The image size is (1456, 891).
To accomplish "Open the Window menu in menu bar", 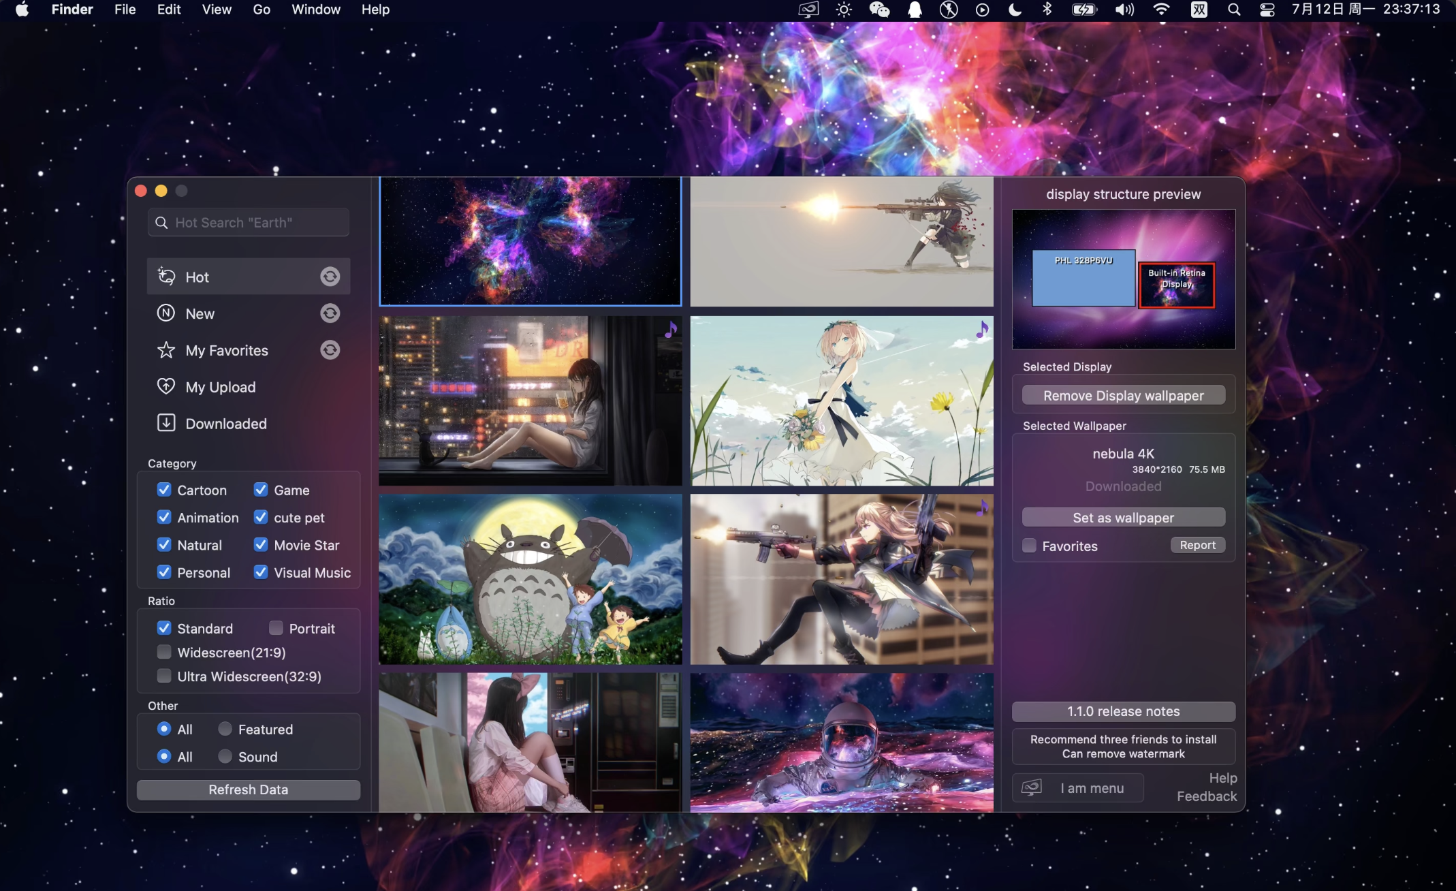I will [315, 10].
